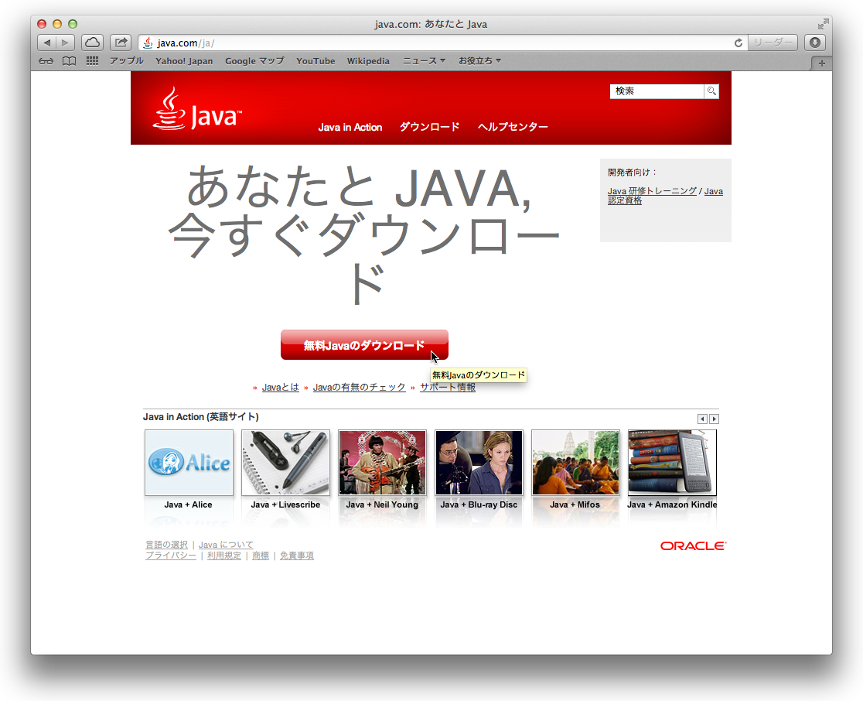
Task: Open the ダウンロード navigation menu item
Action: (x=429, y=127)
